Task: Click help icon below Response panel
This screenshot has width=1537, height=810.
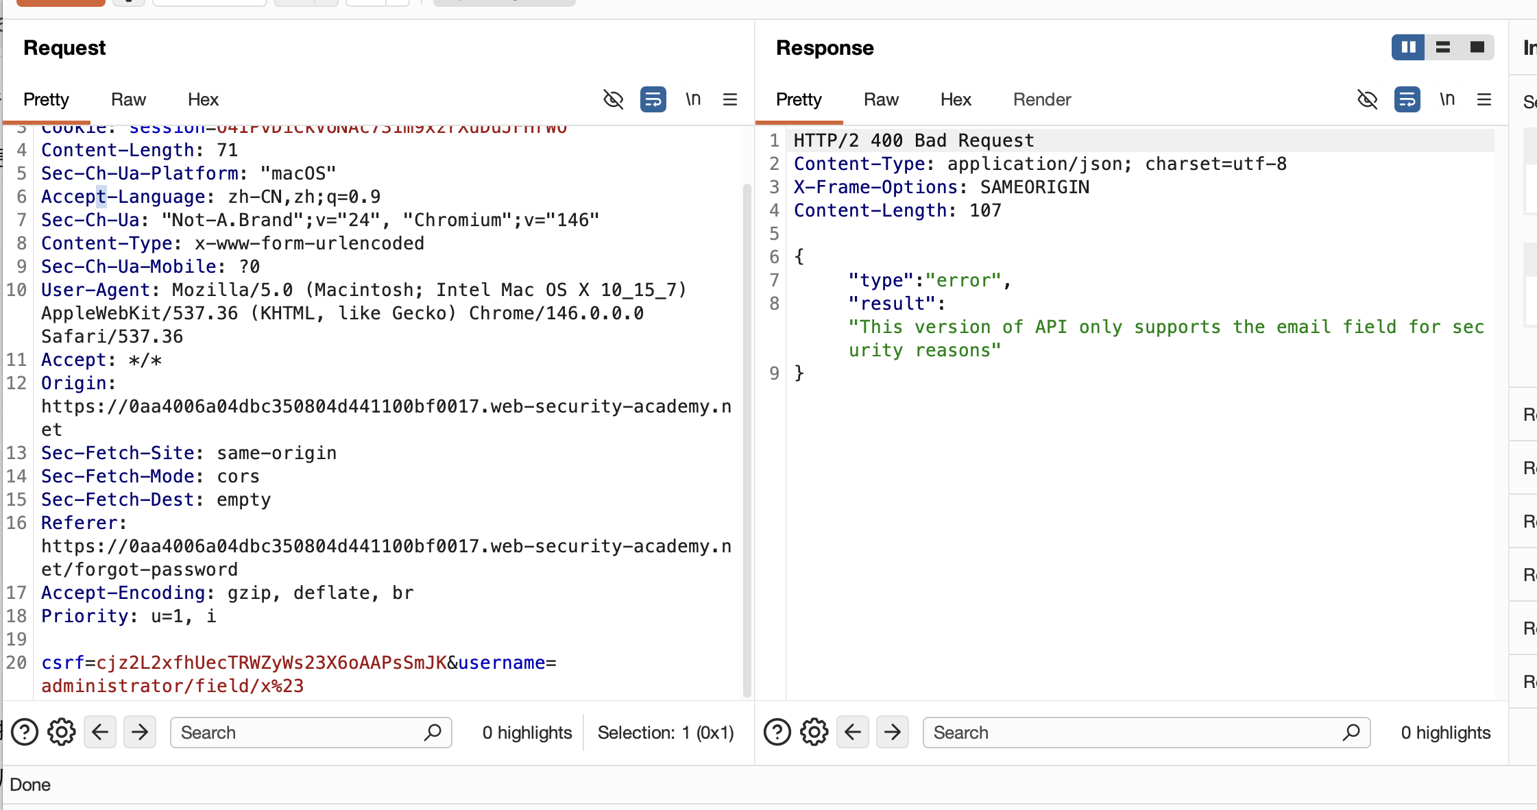Action: [777, 733]
